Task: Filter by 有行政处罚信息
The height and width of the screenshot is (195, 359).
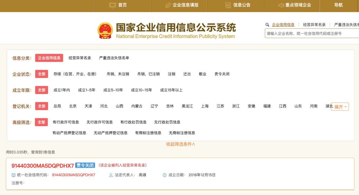Action: point(133,122)
